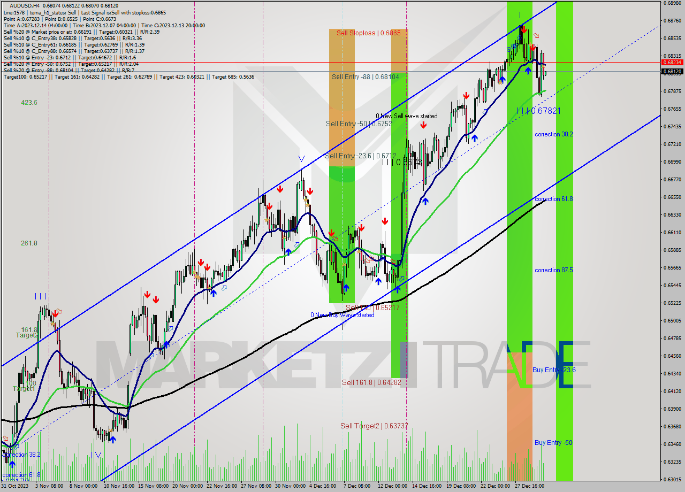
Task: Click the 0.63235 price axis value
Action: pos(673,462)
